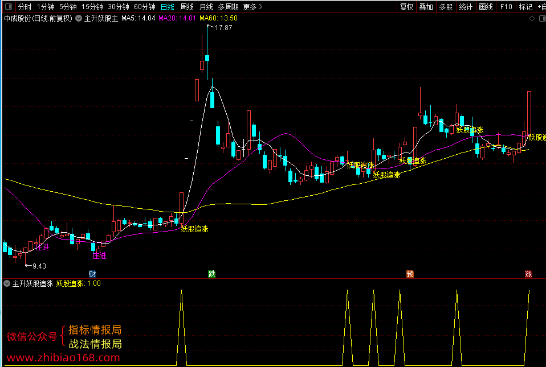Image resolution: width=546 pixels, height=367 pixels.
Task: Click the 标记 mark button
Action: point(525,7)
